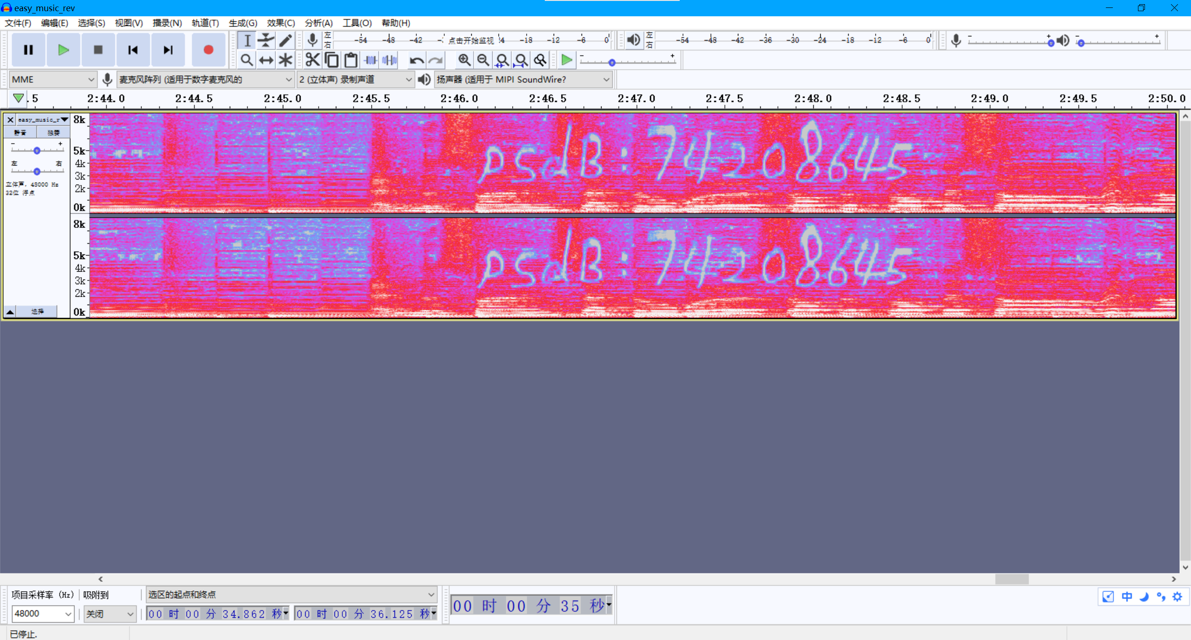1191x640 pixels.
Task: Click the track 选择 button
Action: tap(37, 312)
